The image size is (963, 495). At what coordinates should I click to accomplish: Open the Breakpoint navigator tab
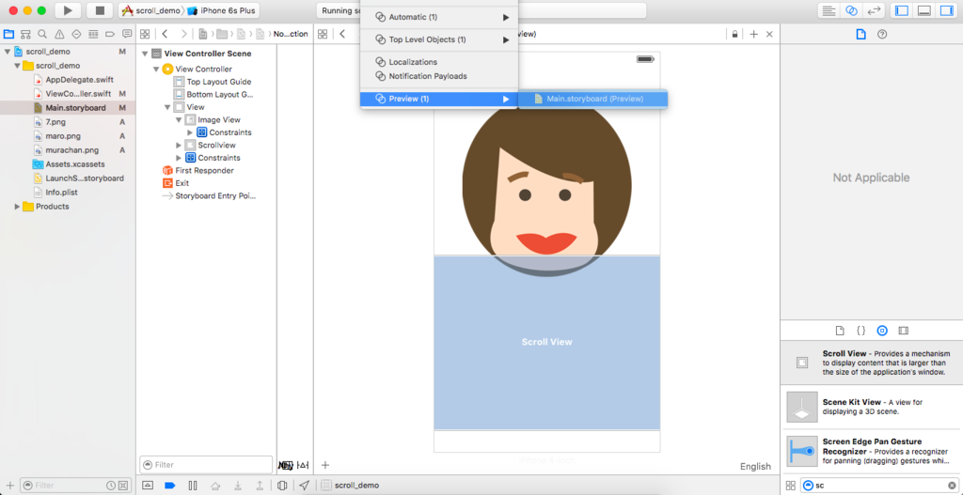pos(110,34)
